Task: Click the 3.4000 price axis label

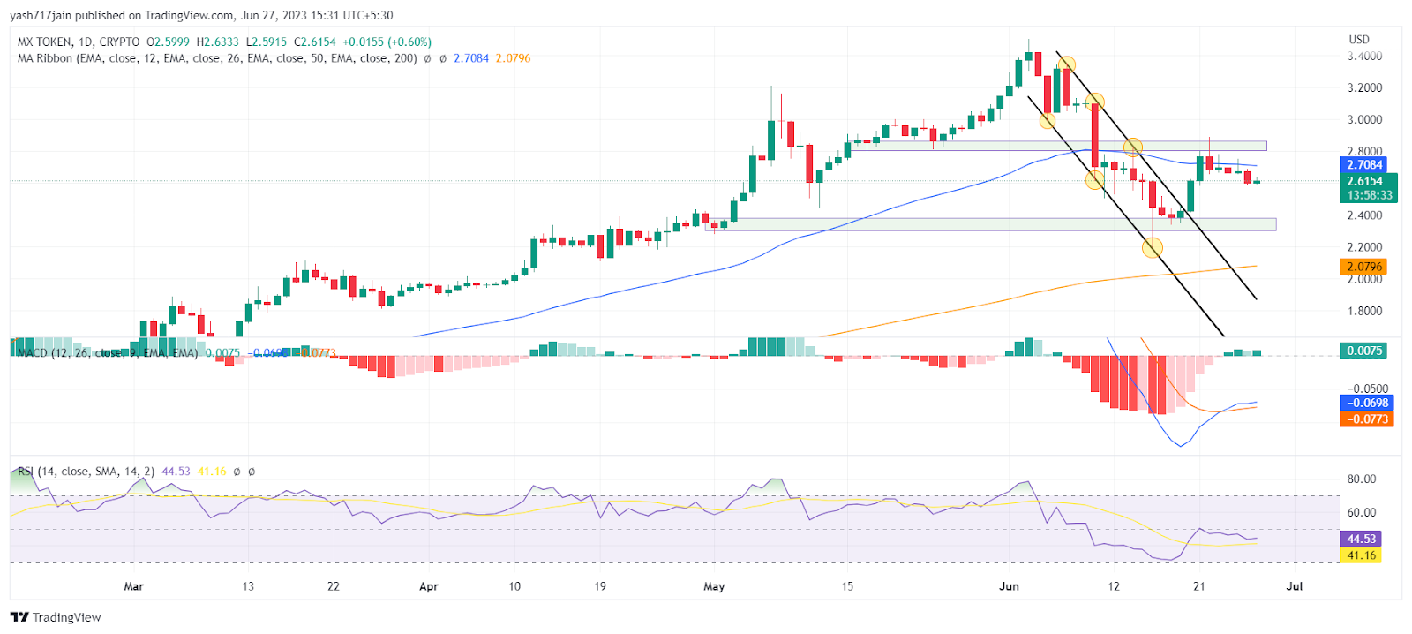Action: click(x=1364, y=56)
